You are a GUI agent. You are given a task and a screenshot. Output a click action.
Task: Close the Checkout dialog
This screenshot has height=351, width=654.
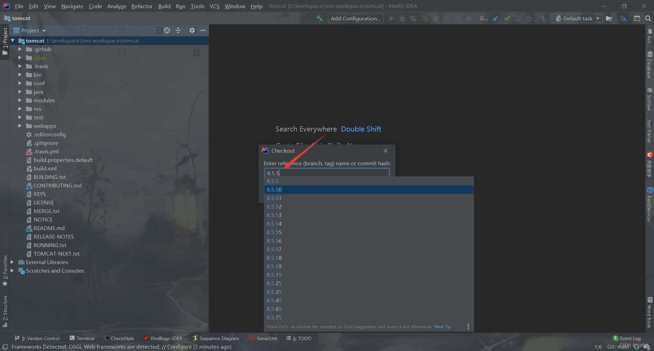click(386, 151)
